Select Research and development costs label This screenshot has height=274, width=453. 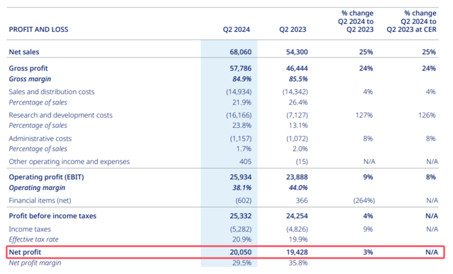[61, 115]
